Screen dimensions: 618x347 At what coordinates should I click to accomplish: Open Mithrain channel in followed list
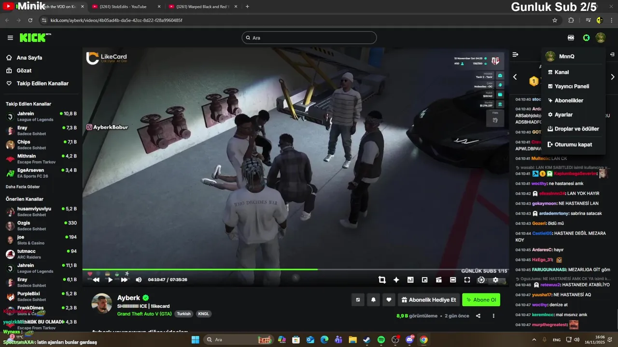coord(41,159)
